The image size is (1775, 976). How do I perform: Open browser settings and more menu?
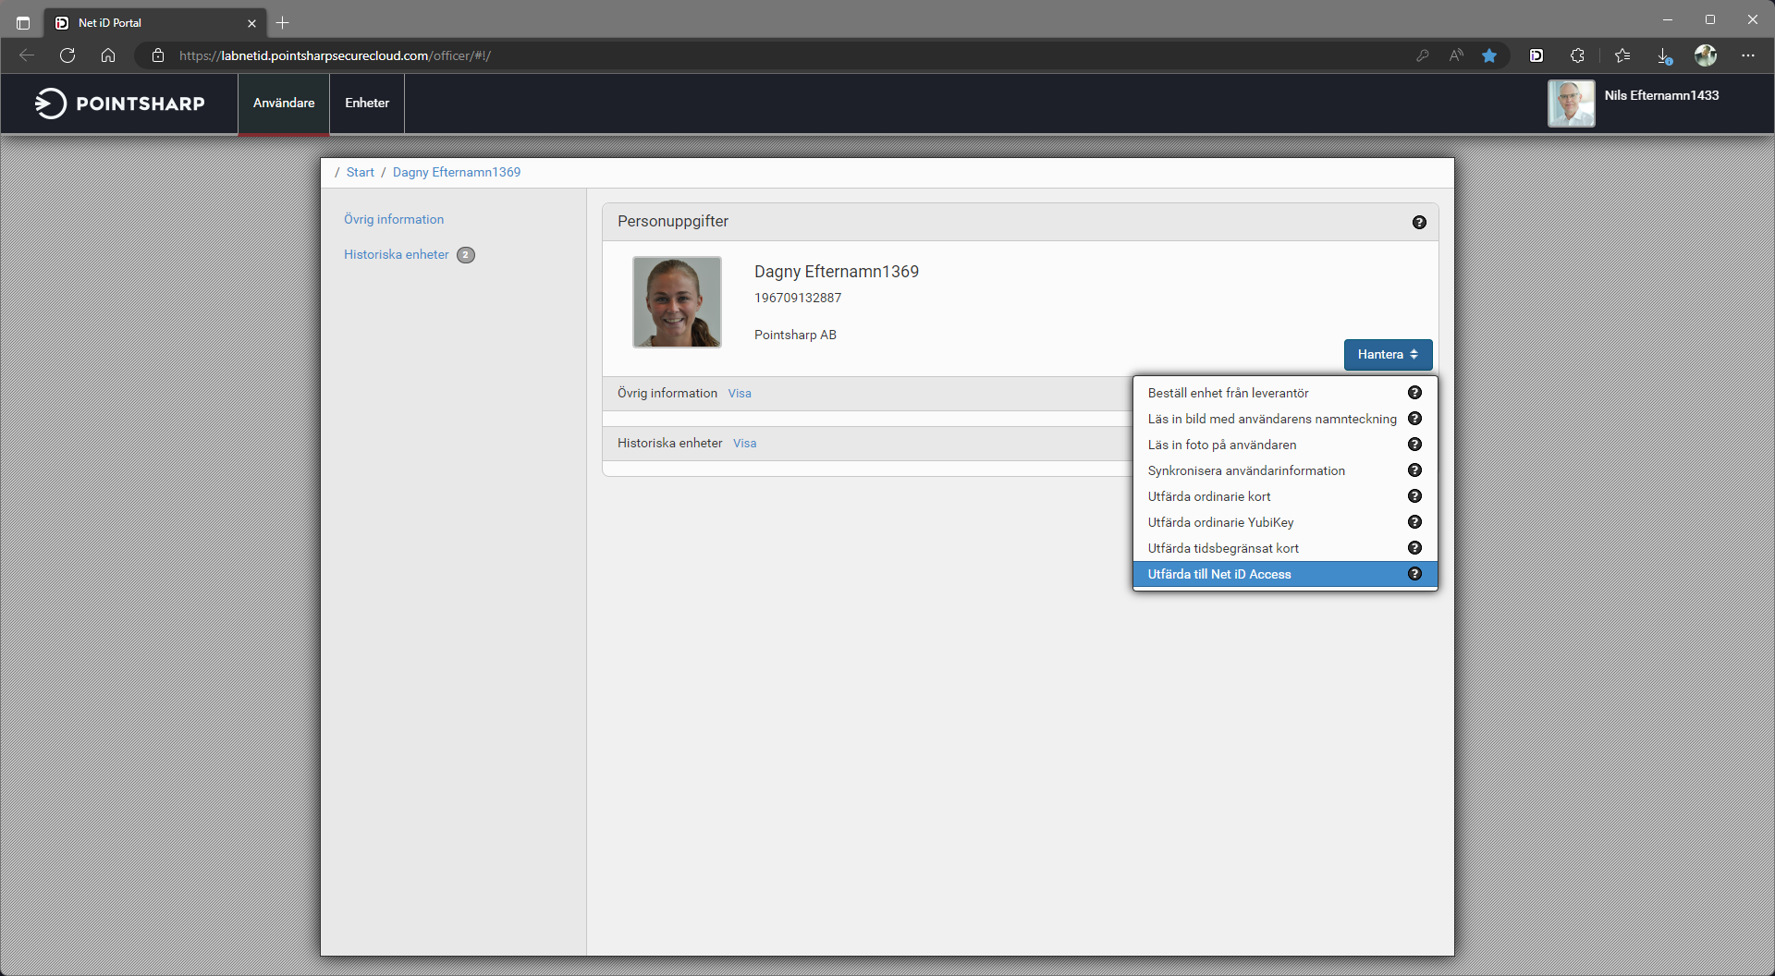[x=1748, y=55]
